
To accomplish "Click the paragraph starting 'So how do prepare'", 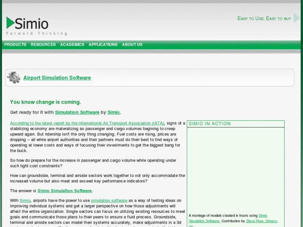I will 93,163.
